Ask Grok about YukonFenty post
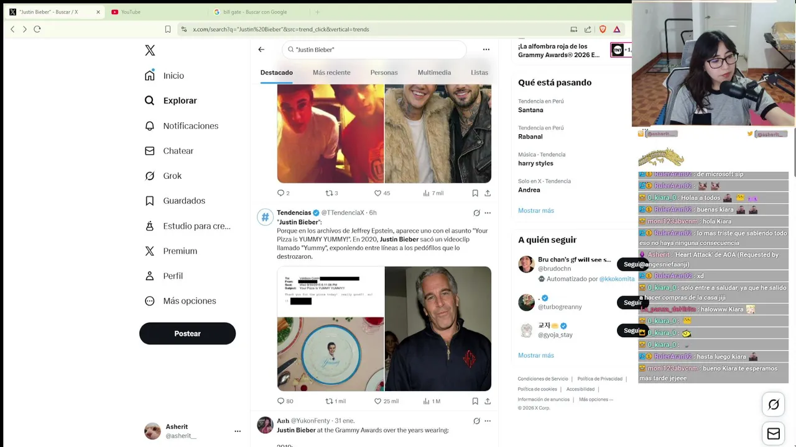 click(x=476, y=421)
